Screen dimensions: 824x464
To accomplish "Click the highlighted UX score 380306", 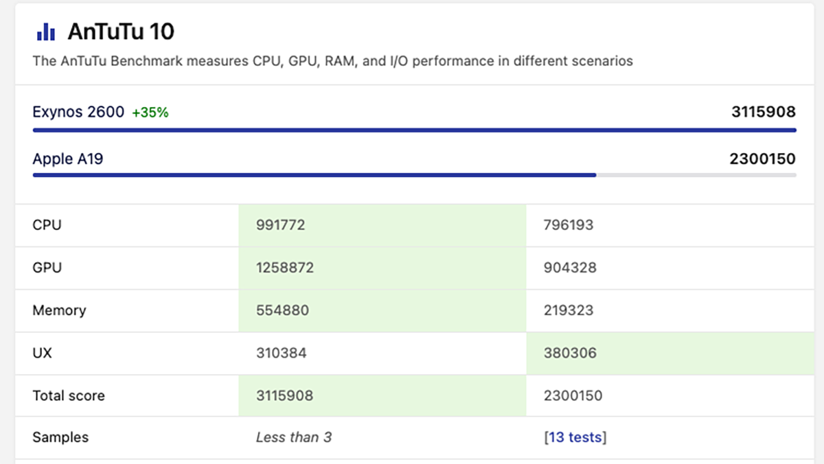I will click(x=570, y=353).
